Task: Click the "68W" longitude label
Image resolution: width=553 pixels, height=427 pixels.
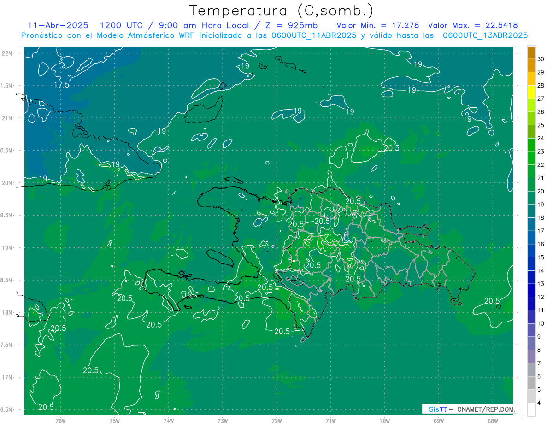Action: pyautogui.click(x=492, y=421)
